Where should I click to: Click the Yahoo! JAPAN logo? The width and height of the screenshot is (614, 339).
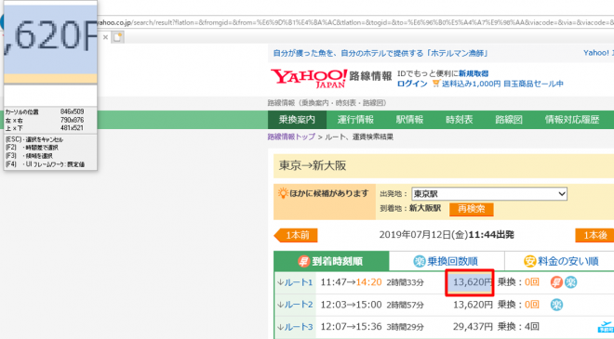pyautogui.click(x=309, y=78)
